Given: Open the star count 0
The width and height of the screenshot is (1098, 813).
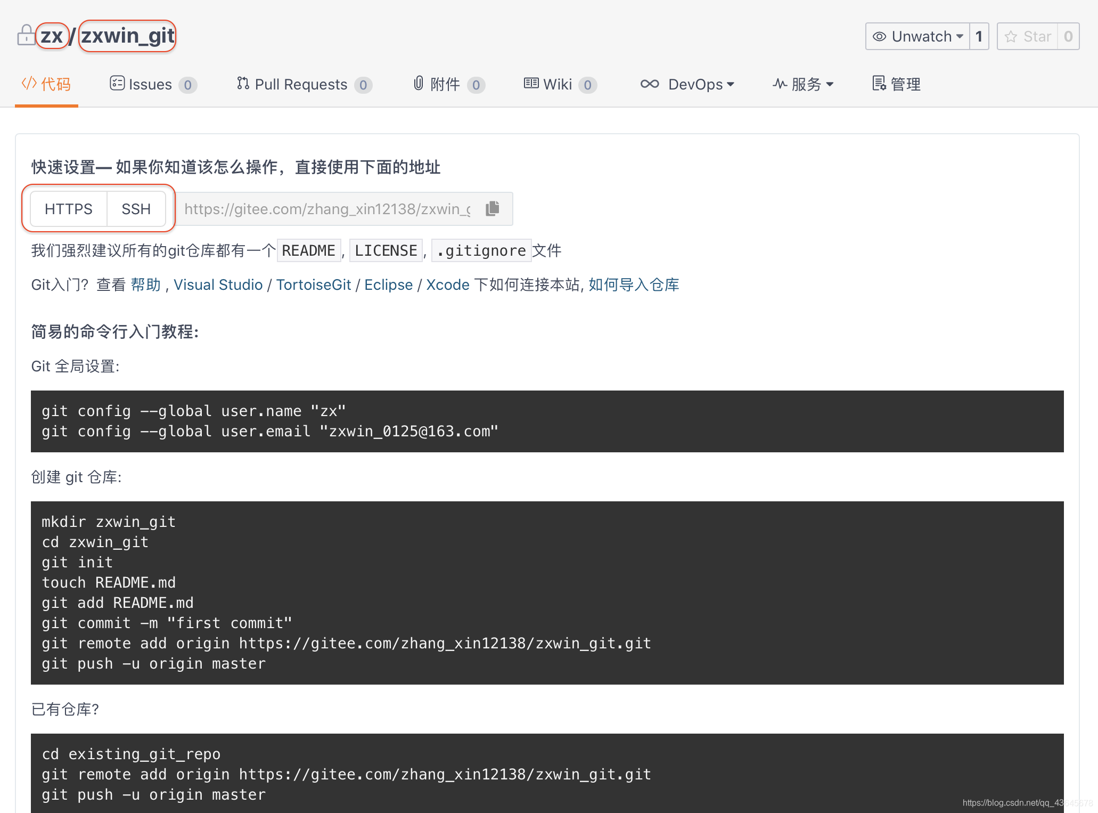Looking at the screenshot, I should (1068, 37).
